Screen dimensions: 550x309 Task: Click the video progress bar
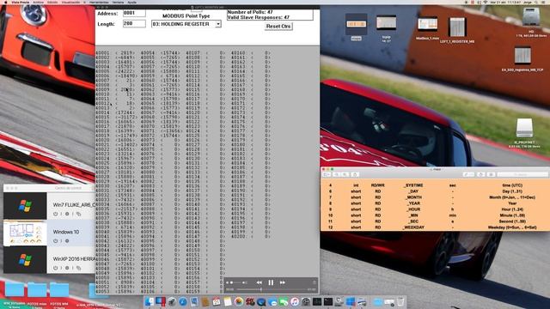272,289
